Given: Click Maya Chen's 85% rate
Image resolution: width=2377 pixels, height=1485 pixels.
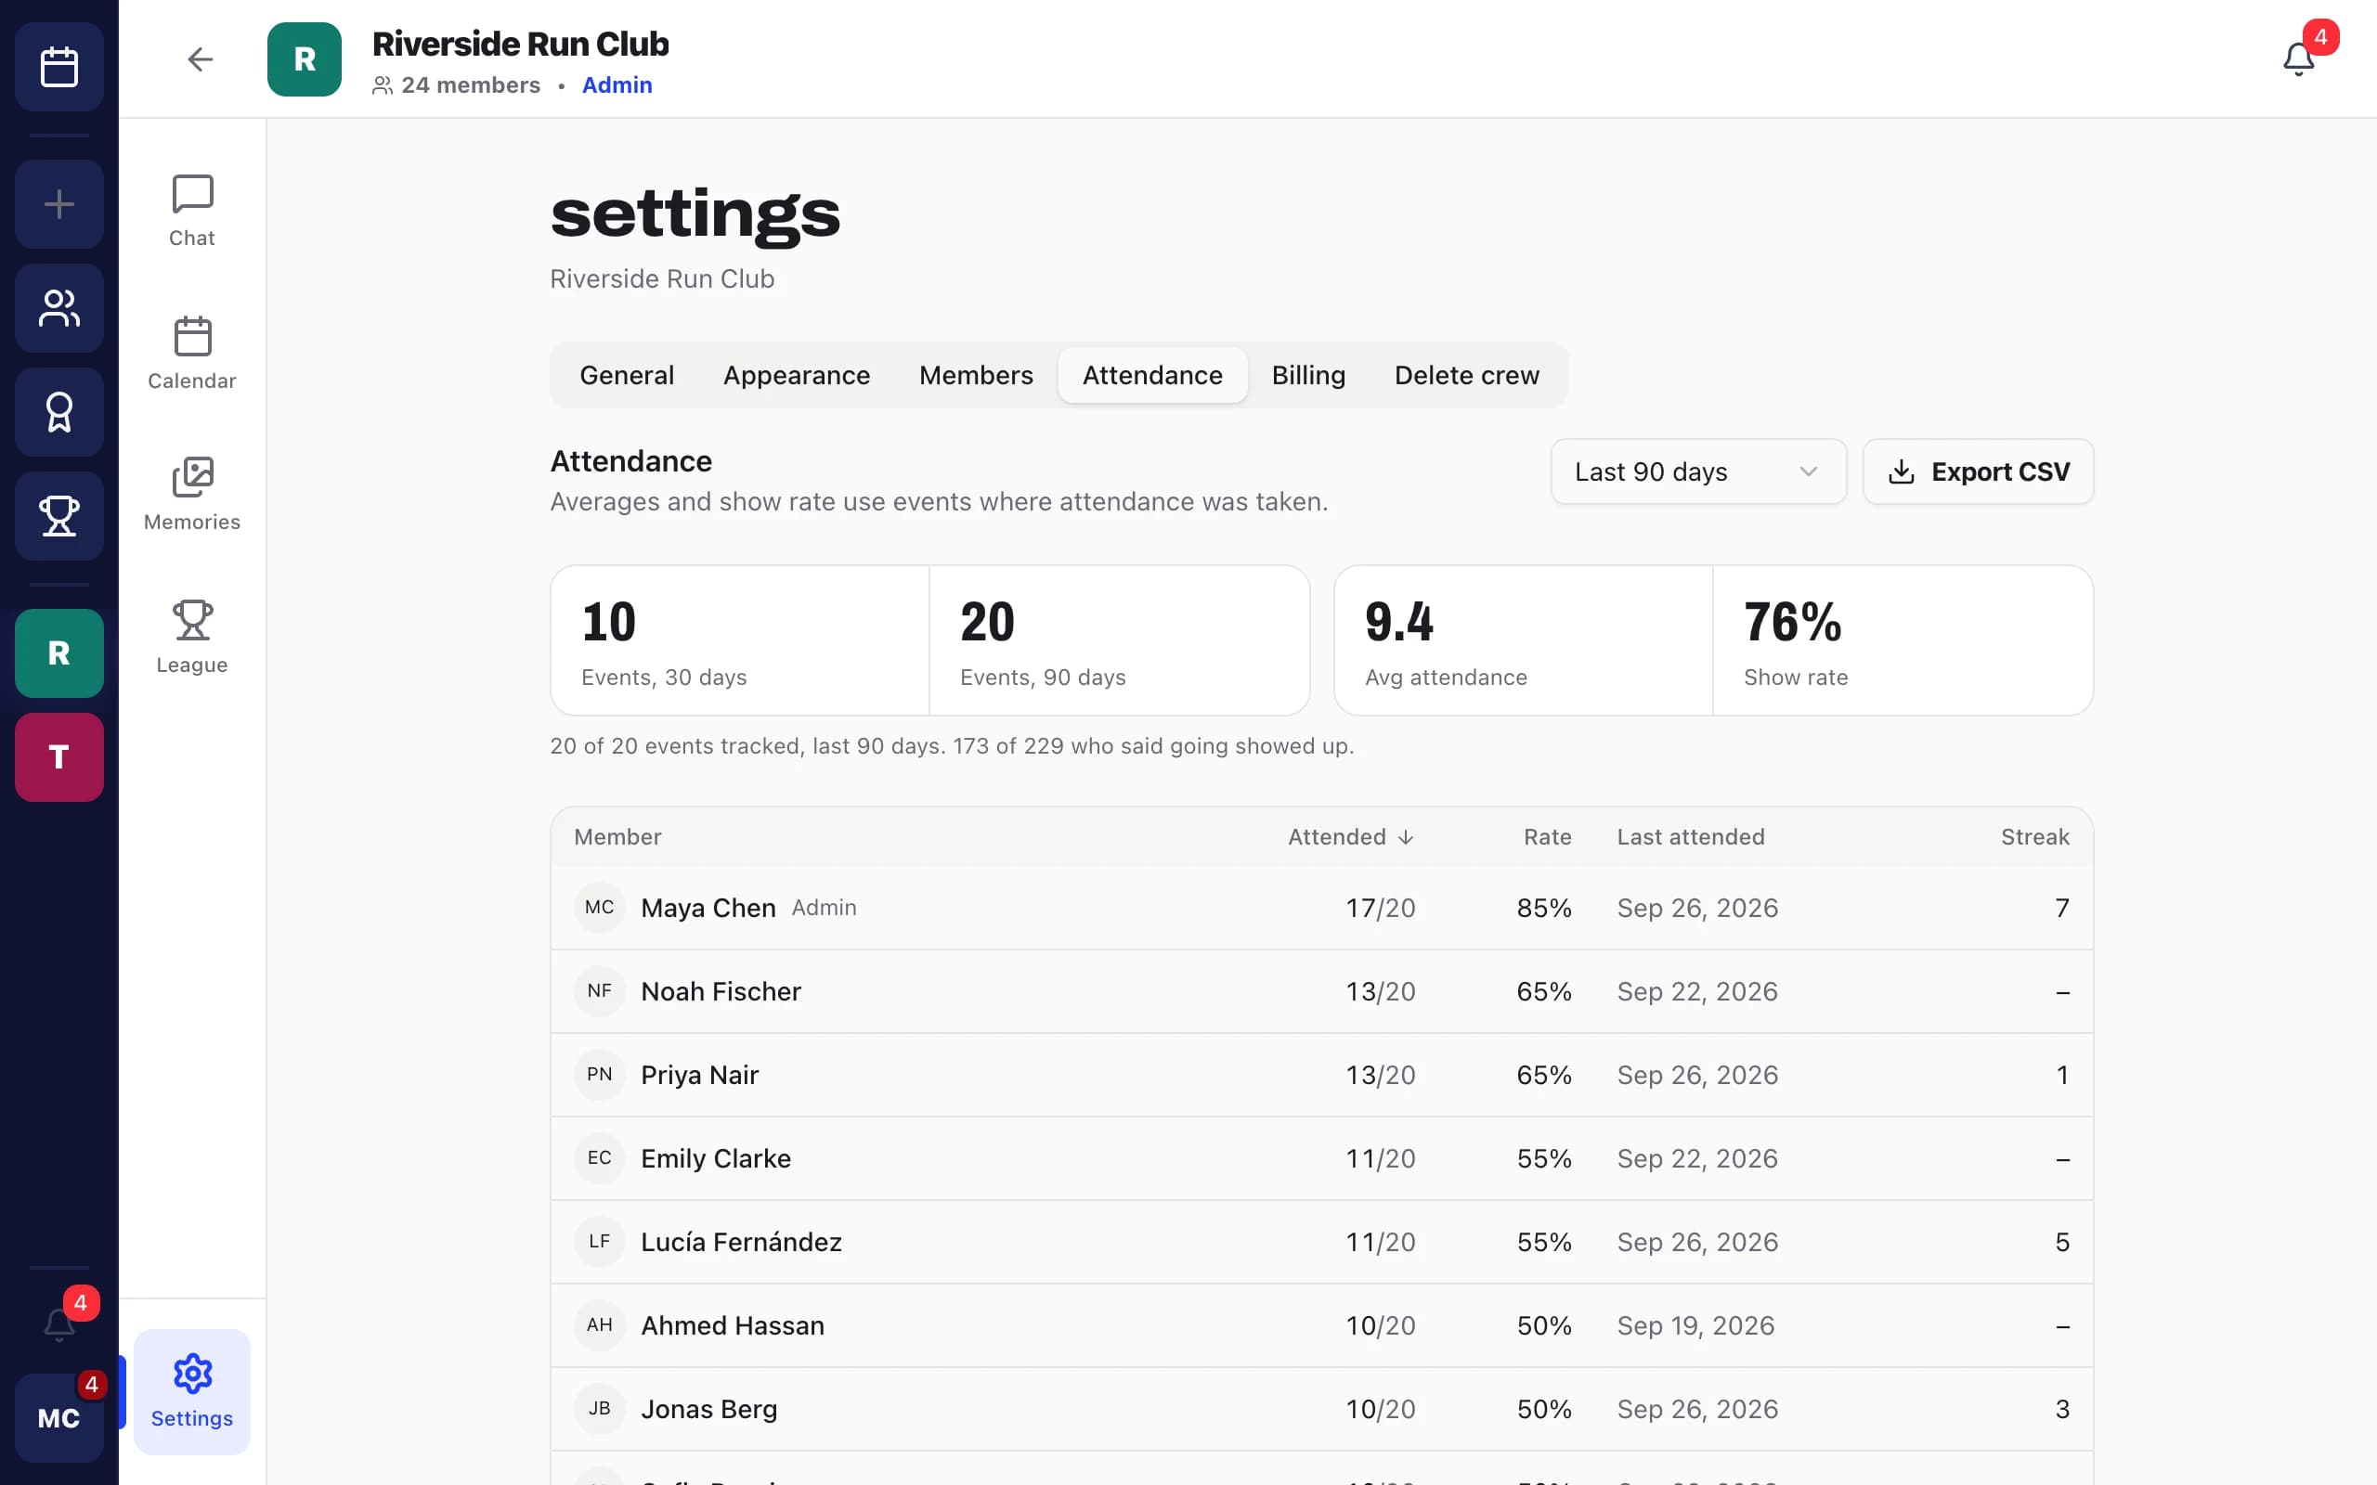Looking at the screenshot, I should pos(1544,908).
